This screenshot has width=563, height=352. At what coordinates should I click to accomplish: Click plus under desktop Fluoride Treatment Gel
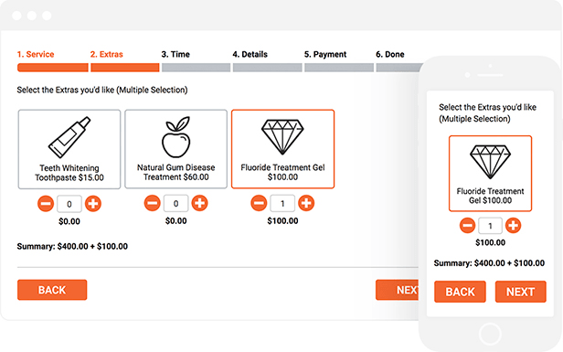coord(306,203)
